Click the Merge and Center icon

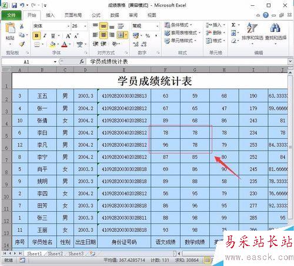pos(121,35)
